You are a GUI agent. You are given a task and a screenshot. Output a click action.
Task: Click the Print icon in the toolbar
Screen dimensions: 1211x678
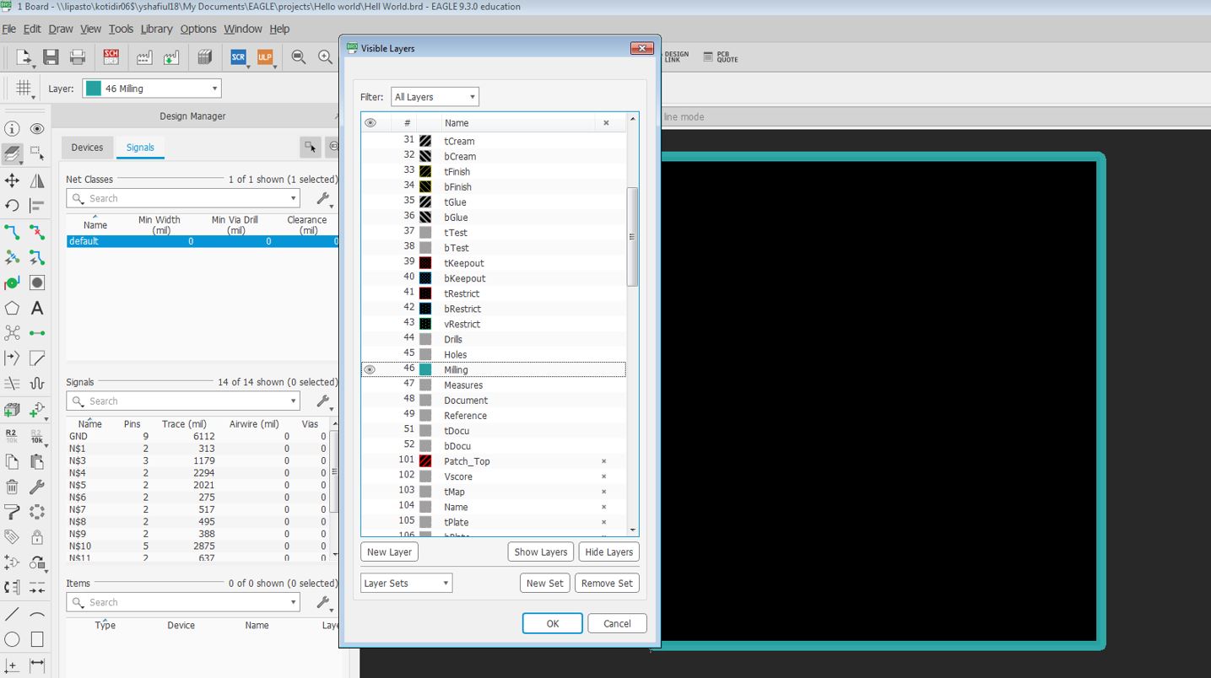coord(78,57)
